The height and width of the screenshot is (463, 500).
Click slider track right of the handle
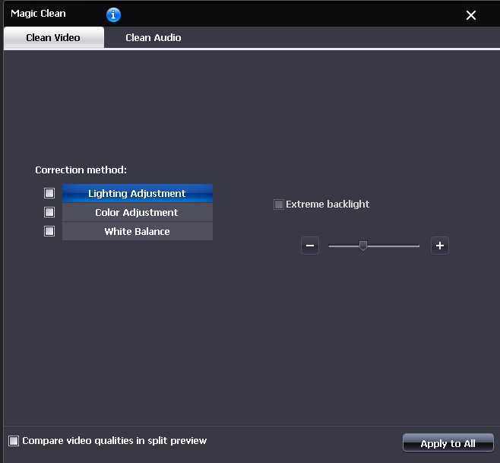[395, 246]
